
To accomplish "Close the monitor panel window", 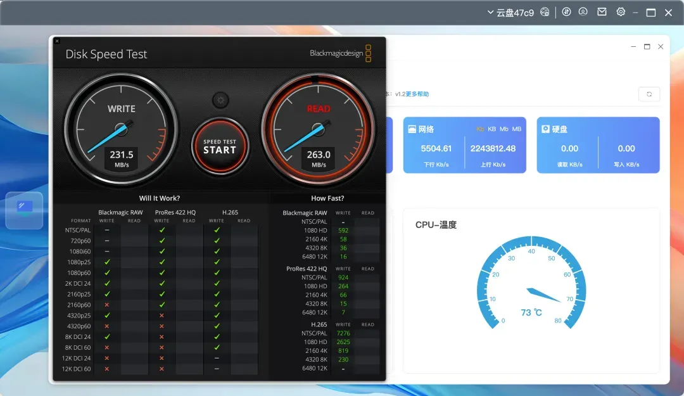I will (661, 47).
